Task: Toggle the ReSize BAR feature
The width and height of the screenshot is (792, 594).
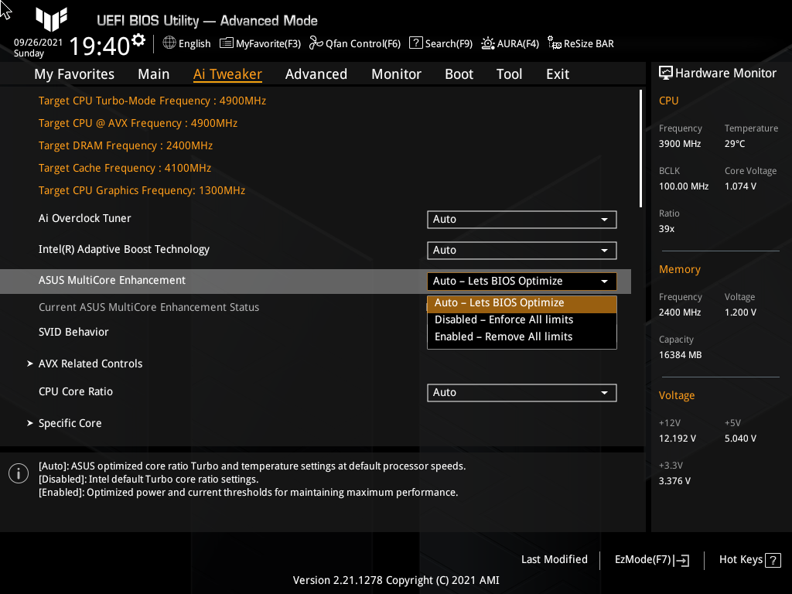Action: pos(580,43)
